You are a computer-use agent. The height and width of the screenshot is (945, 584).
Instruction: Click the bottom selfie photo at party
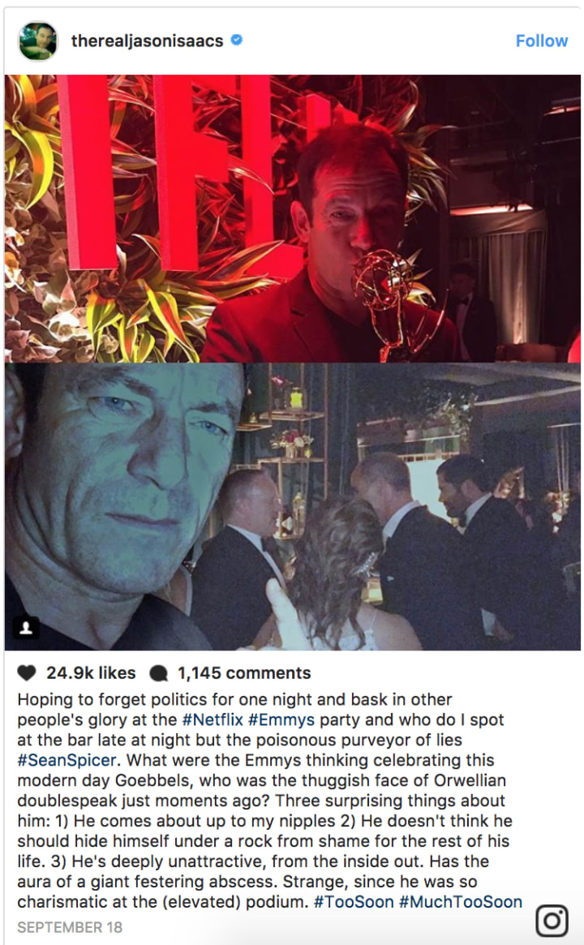tap(292, 506)
